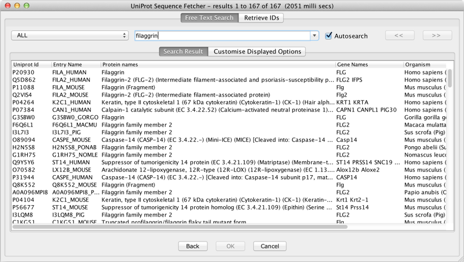Expand the search history dropdown arrow
Screen dimensions: 464x262
click(314, 36)
